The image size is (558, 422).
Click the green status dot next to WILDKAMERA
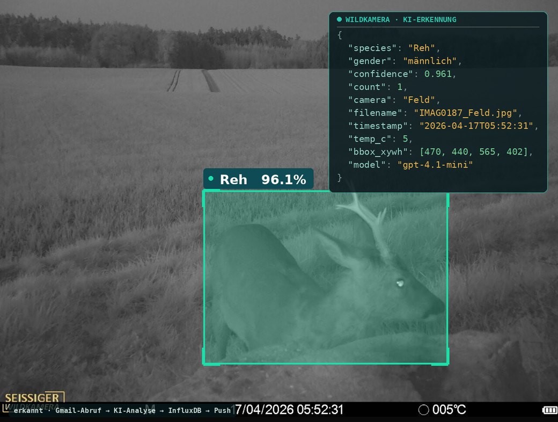tap(339, 19)
